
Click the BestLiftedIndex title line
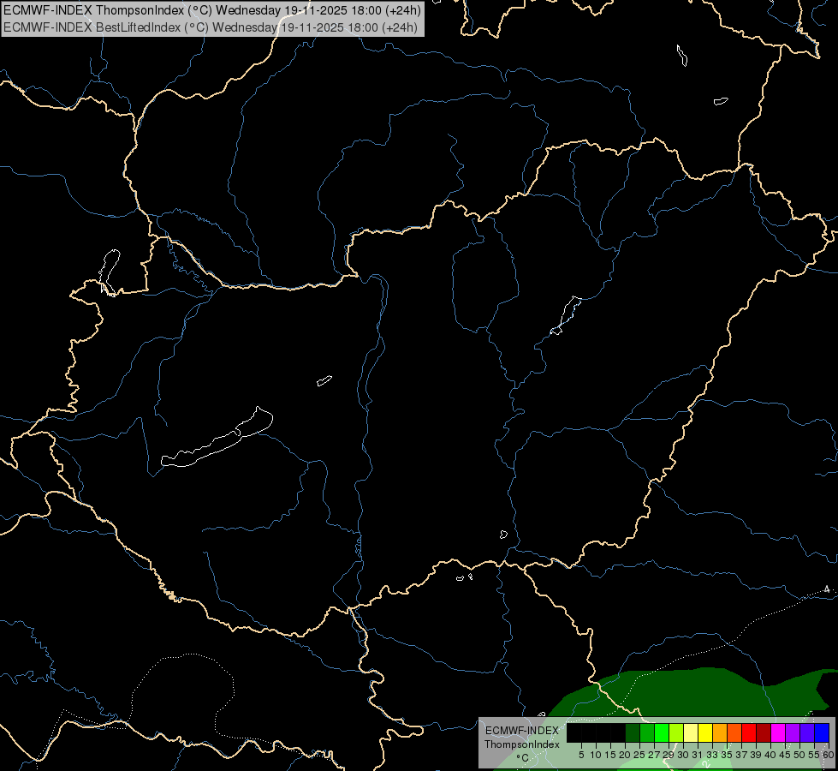pyautogui.click(x=211, y=27)
